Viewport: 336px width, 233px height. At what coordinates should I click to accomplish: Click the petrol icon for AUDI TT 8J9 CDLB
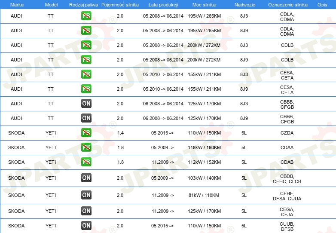coord(86,60)
